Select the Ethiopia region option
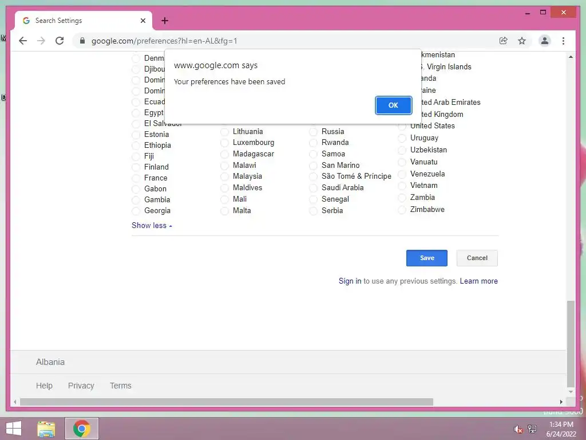This screenshot has height=440, width=586. 136,146
